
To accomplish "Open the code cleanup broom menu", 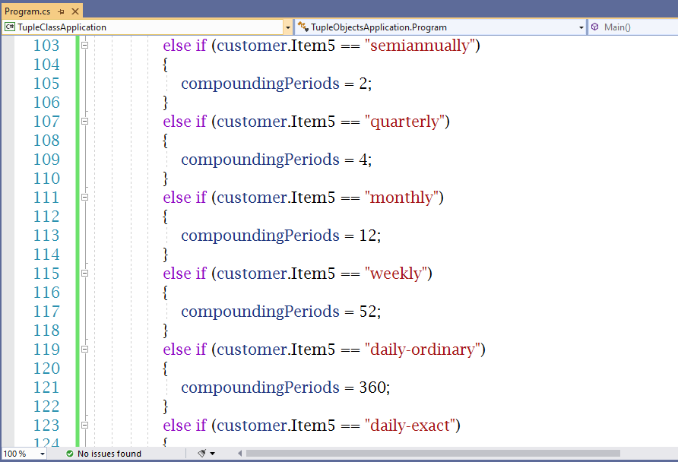I will [206, 454].
